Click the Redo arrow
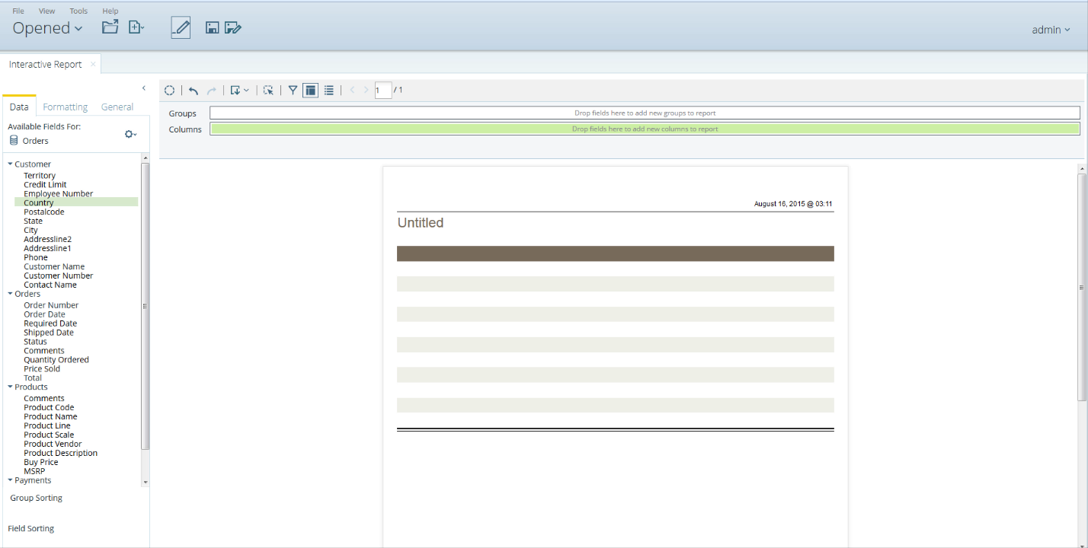This screenshot has height=548, width=1088. [212, 91]
